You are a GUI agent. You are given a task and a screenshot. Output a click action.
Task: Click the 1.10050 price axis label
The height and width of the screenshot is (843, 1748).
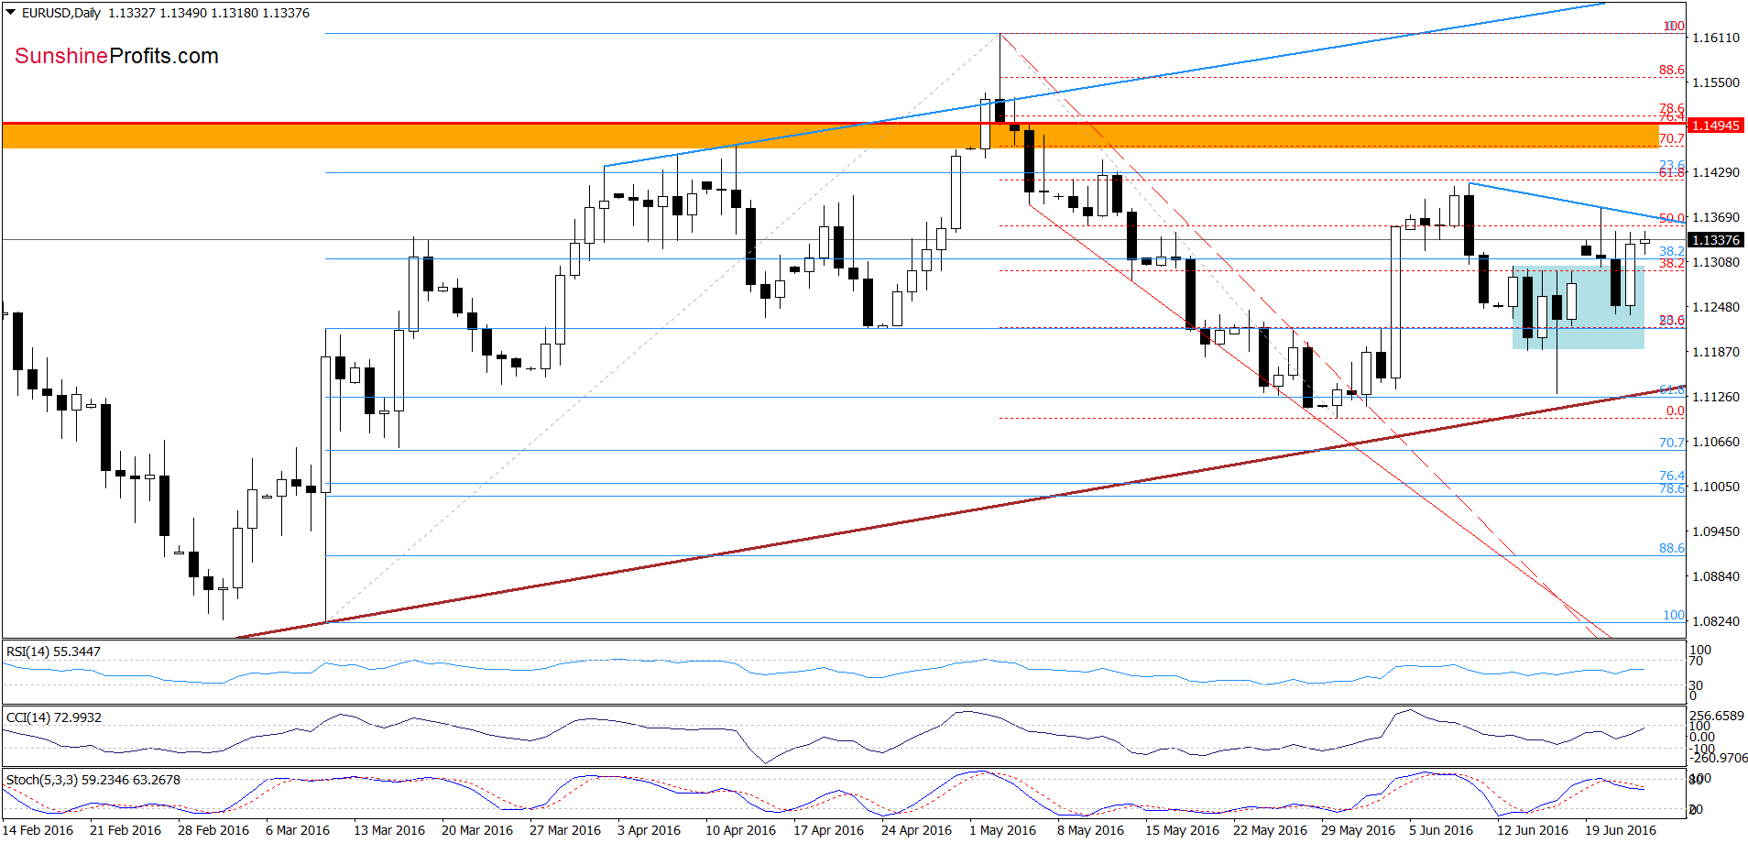(1716, 487)
